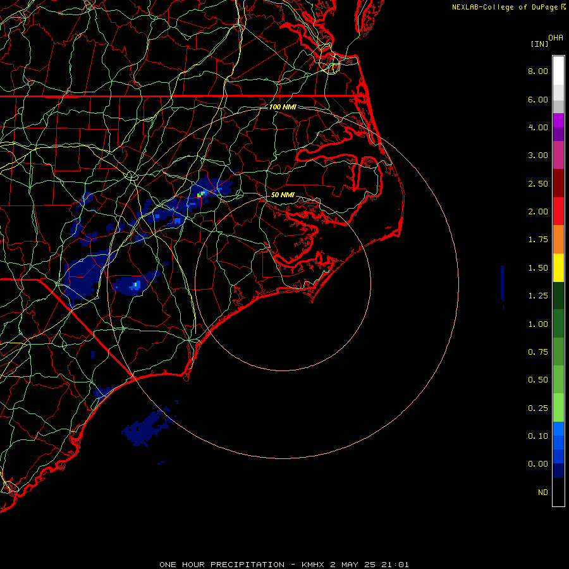The width and height of the screenshot is (569, 569).
Task: Click the 1.75 legend value
Action: point(538,240)
